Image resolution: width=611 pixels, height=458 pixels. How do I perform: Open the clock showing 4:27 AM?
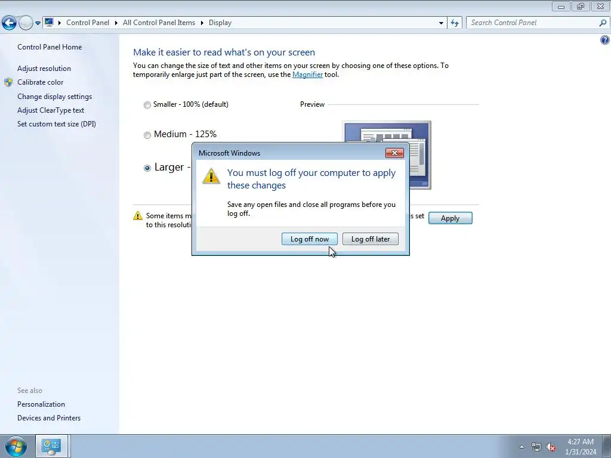pos(580,447)
